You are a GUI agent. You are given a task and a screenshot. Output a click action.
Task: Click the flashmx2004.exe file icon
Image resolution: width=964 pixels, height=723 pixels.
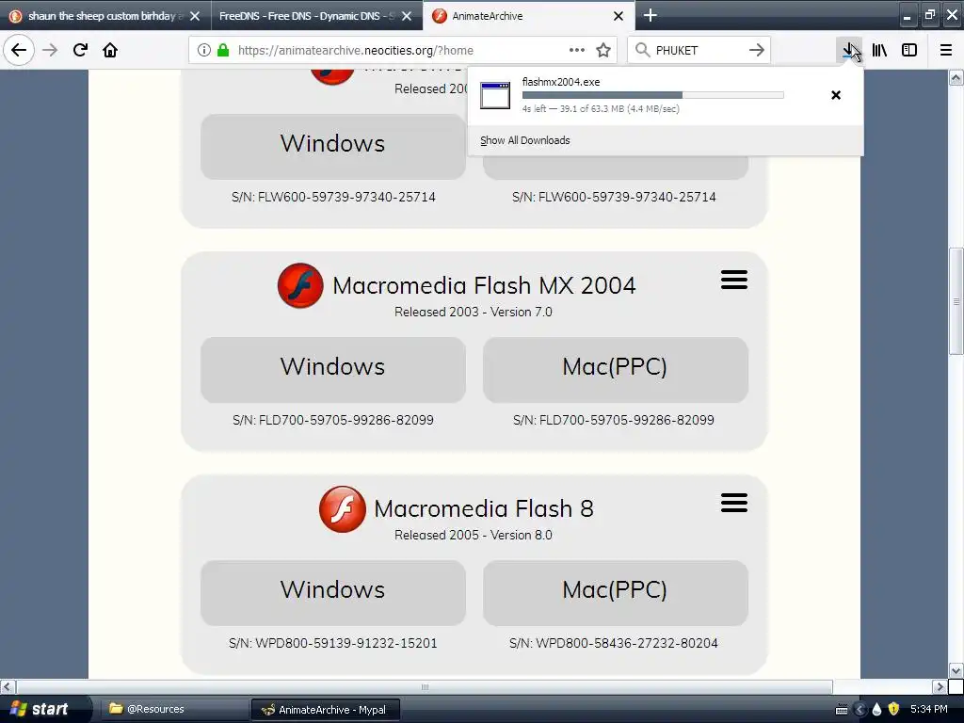point(495,95)
